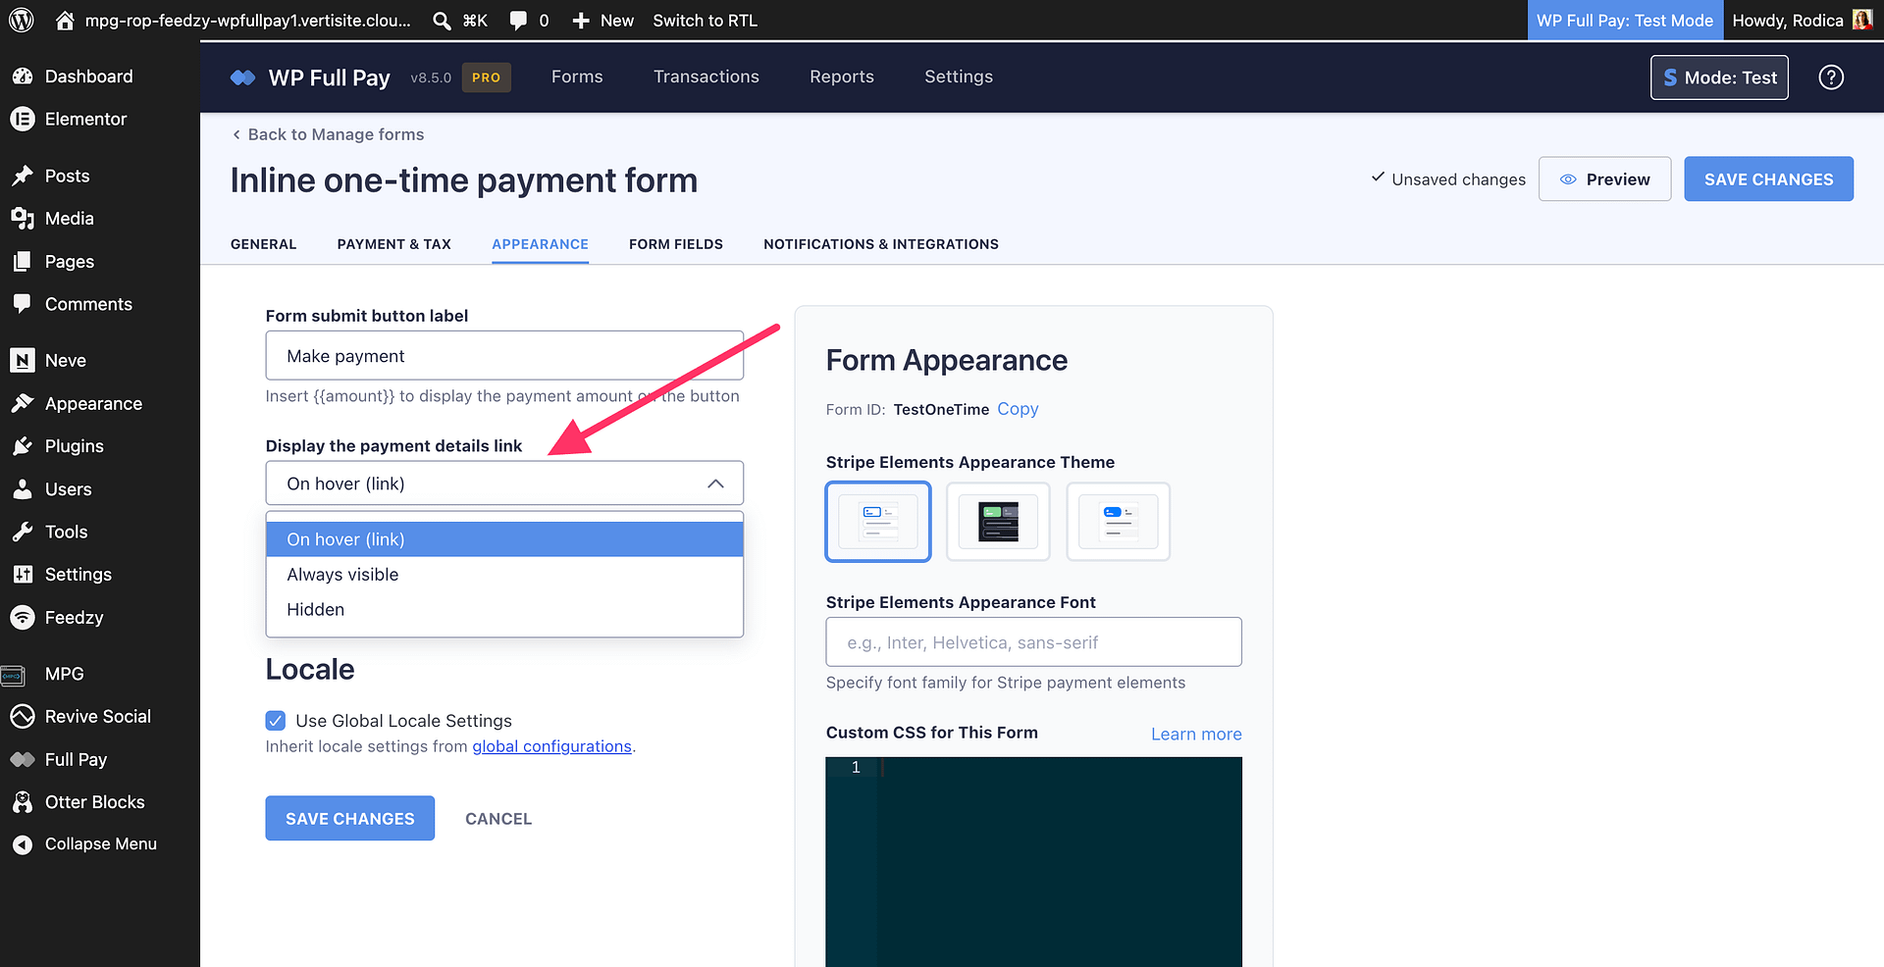Viewport: 1884px width, 967px height.
Task: Click the Dashboard sidebar icon
Action: (23, 76)
